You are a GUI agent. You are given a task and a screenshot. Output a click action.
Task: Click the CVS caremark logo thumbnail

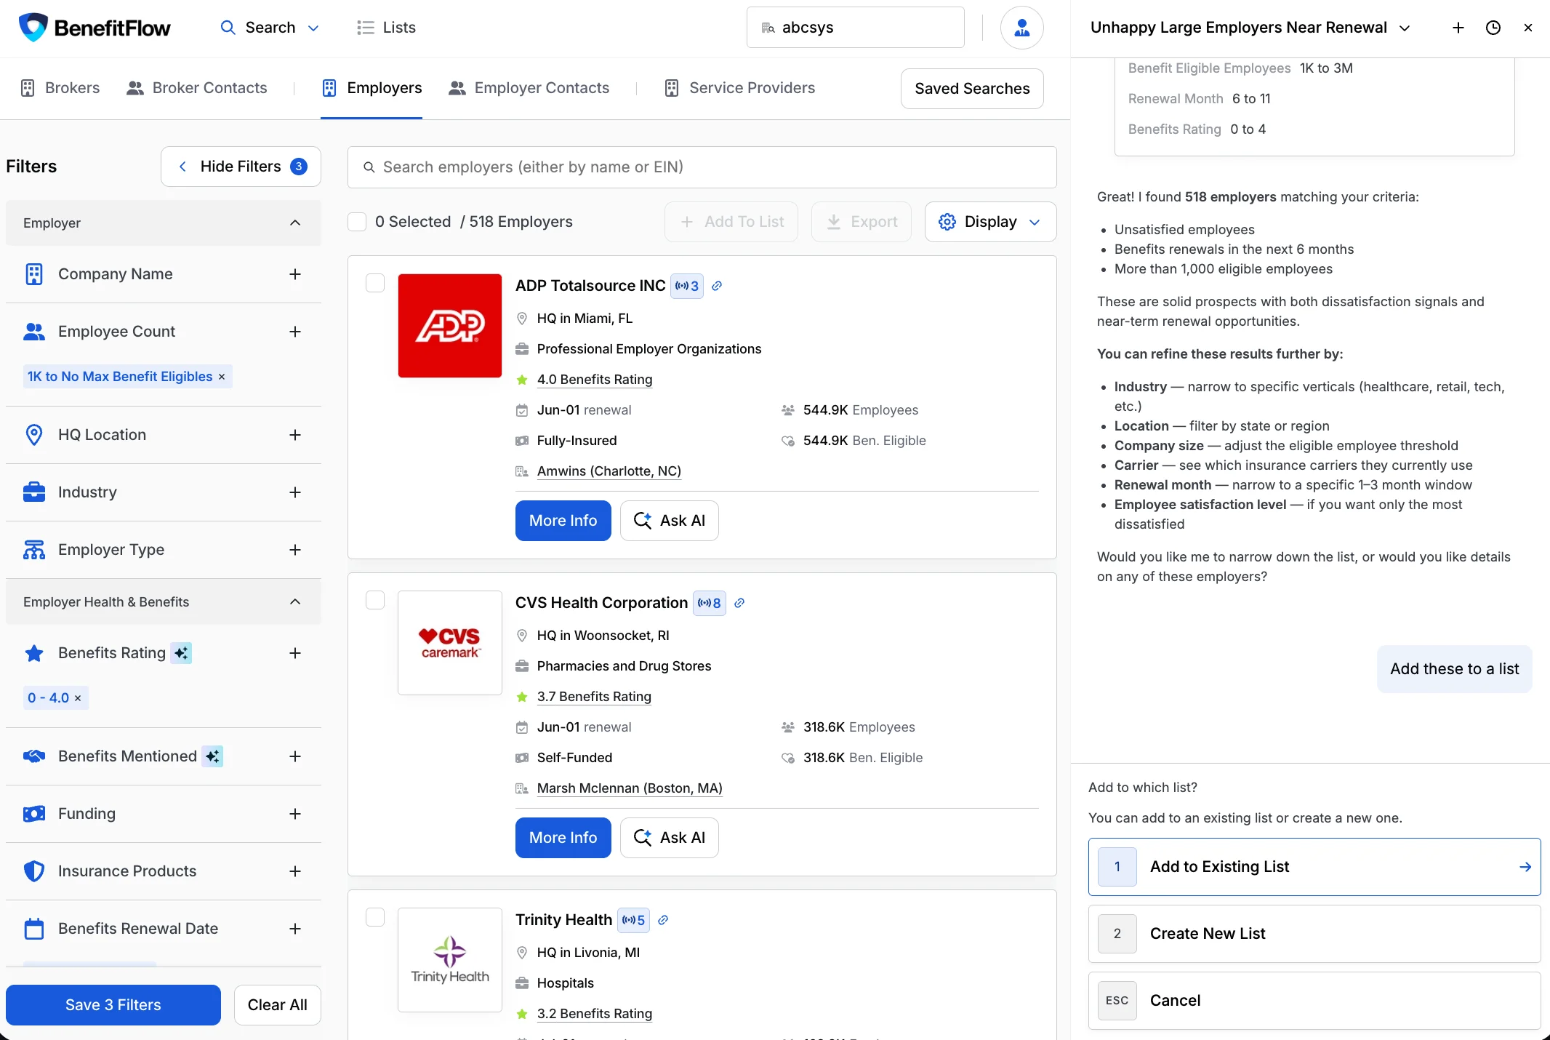(450, 643)
